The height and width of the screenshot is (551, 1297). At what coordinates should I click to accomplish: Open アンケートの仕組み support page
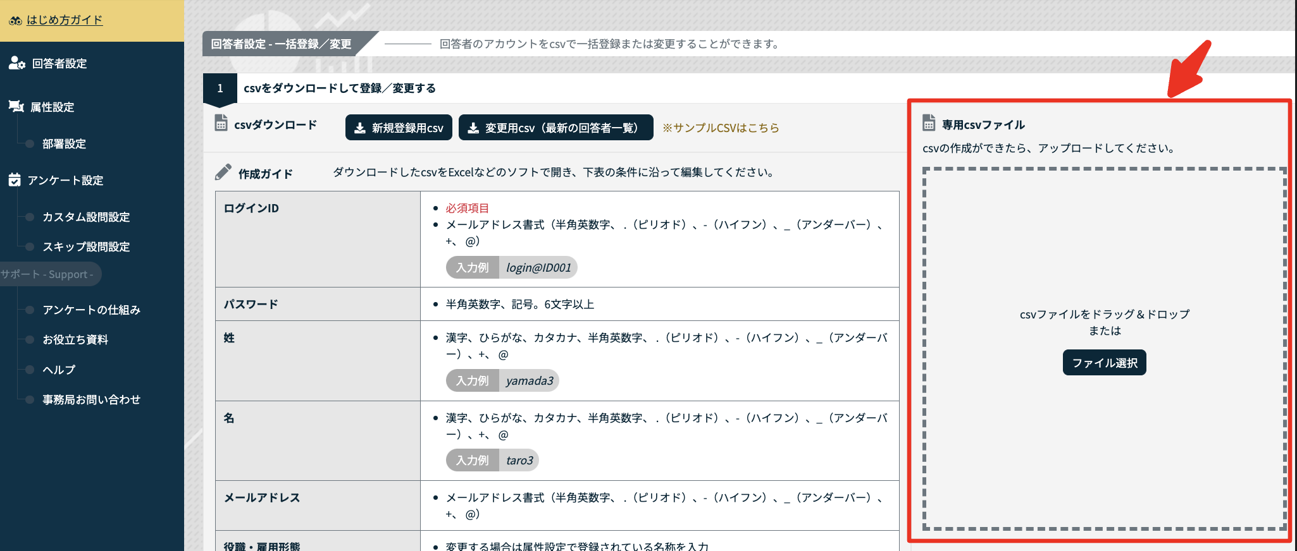[x=91, y=310]
